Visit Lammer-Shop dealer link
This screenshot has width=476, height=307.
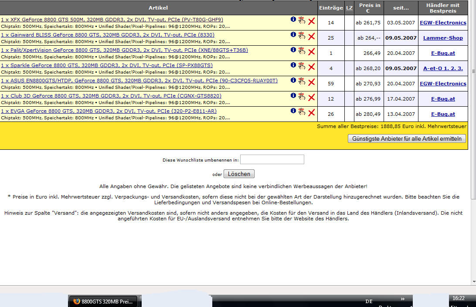point(443,38)
